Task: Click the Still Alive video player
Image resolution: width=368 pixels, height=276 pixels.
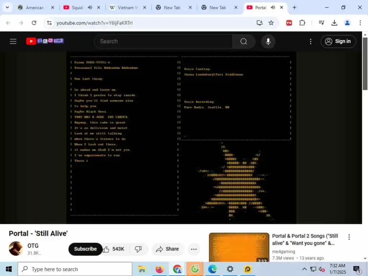Action: (x=181, y=137)
